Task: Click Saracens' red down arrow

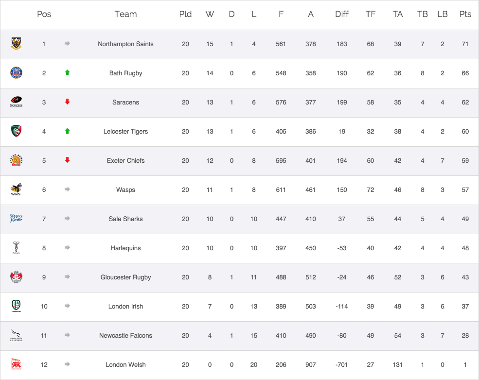Action: click(67, 102)
